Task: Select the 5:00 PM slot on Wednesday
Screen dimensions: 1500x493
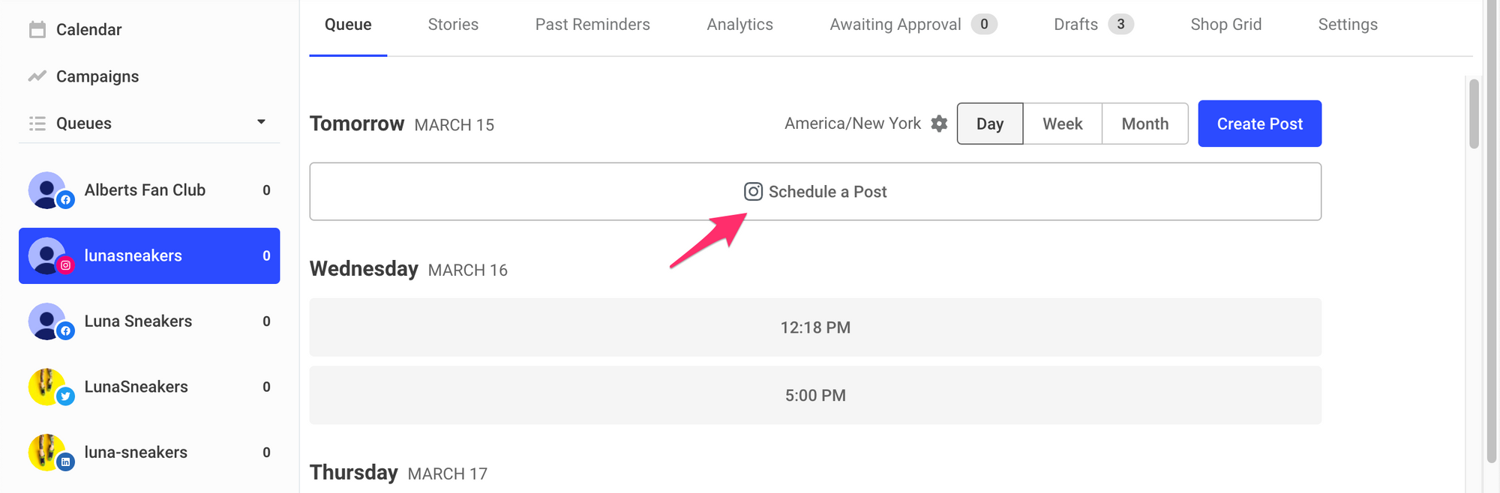Action: point(814,395)
